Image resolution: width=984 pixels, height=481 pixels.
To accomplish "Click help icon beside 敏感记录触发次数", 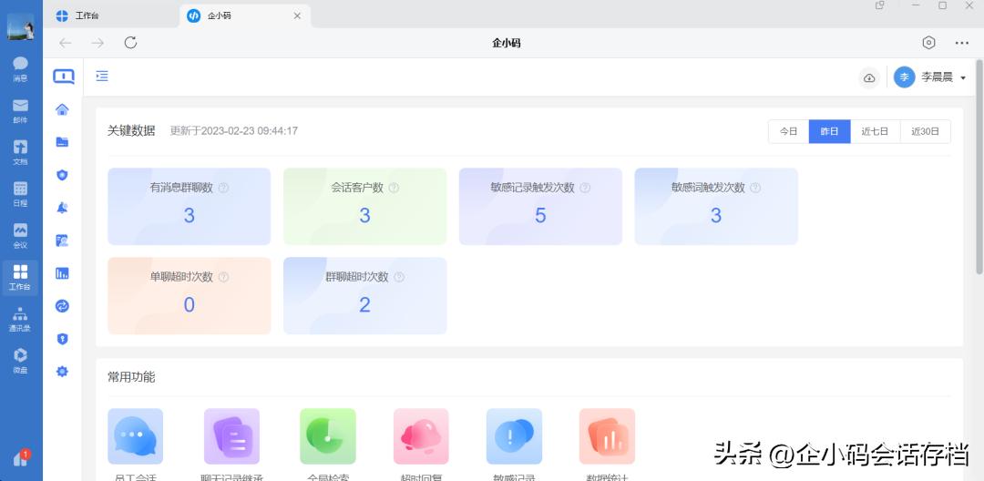I will point(585,188).
